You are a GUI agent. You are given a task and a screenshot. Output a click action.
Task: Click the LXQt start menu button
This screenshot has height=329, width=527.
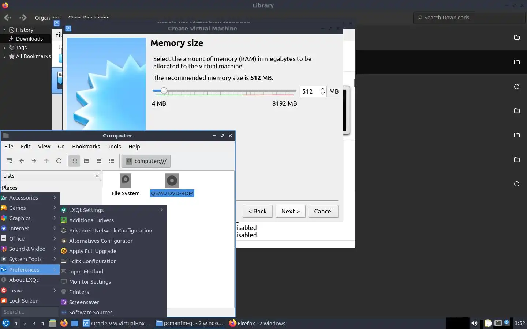click(5, 323)
